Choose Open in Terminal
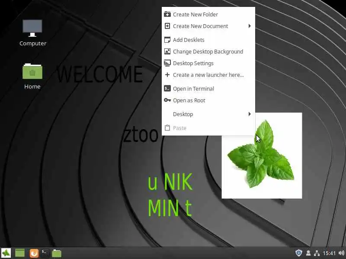346x259 pixels. (208, 89)
